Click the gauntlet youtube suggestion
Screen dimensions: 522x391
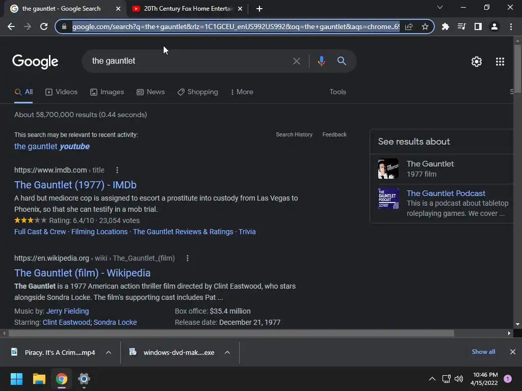click(x=52, y=146)
